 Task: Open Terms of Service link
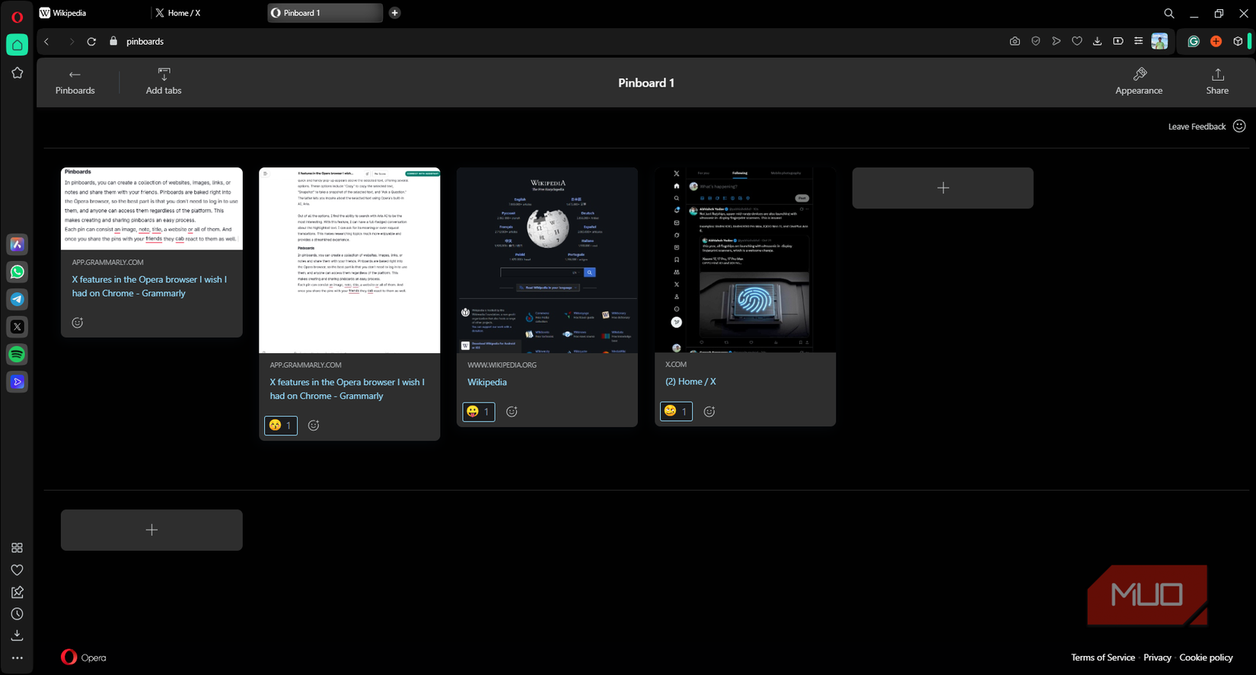1102,657
